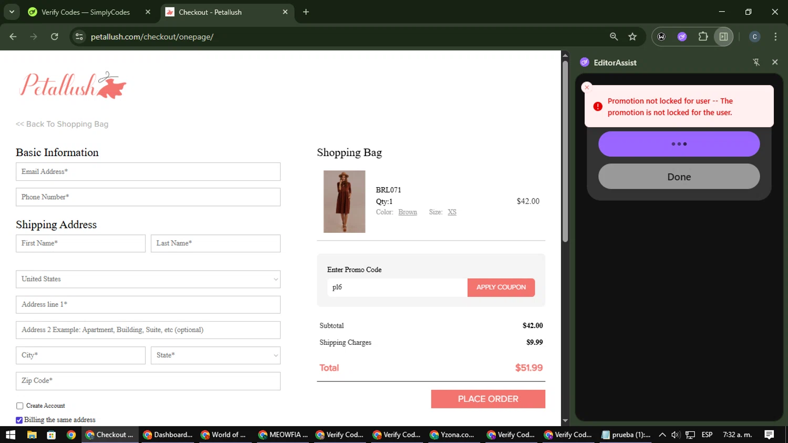
Task: Switch to MEOWFIA taskbar window
Action: tap(283, 435)
